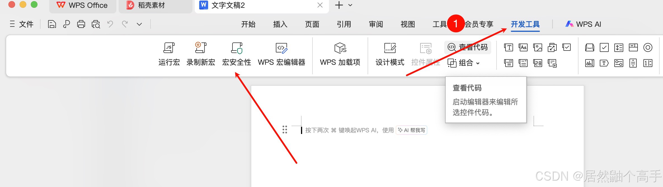Screen dimensions: 663x187
Task: Insert drop-down list content control
Action: [x=523, y=63]
